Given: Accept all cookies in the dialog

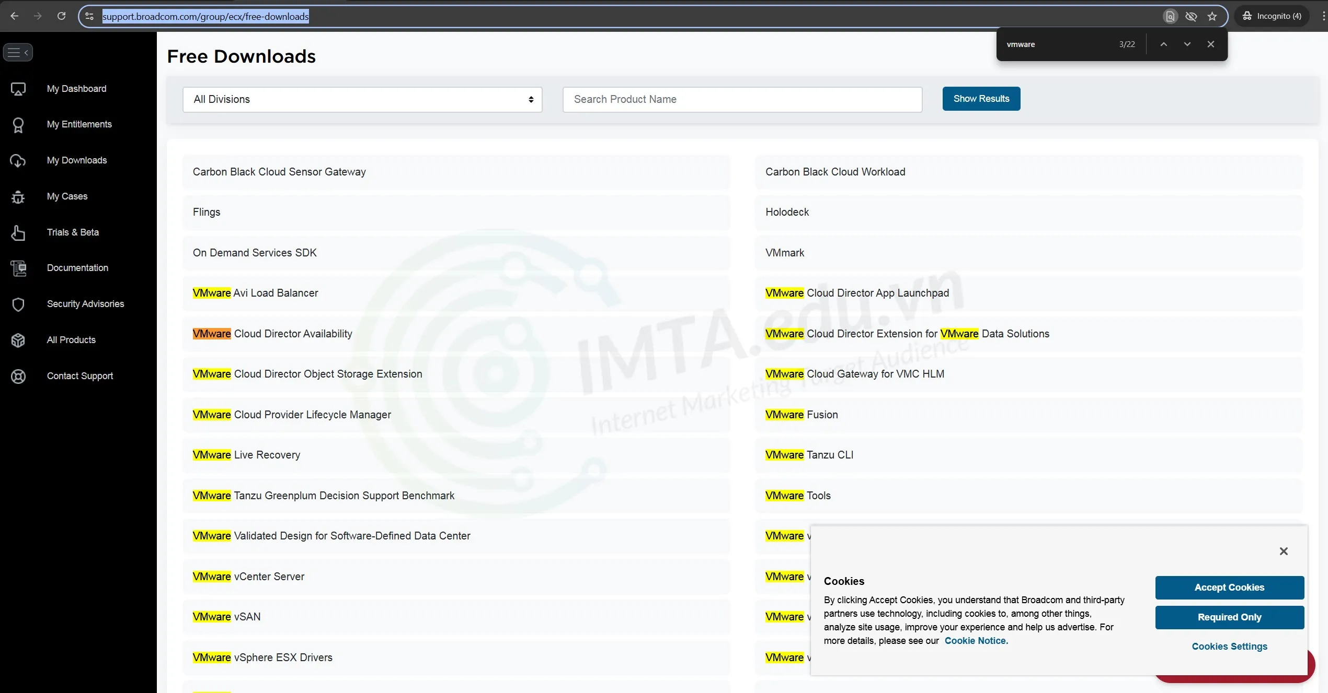Looking at the screenshot, I should (1229, 588).
